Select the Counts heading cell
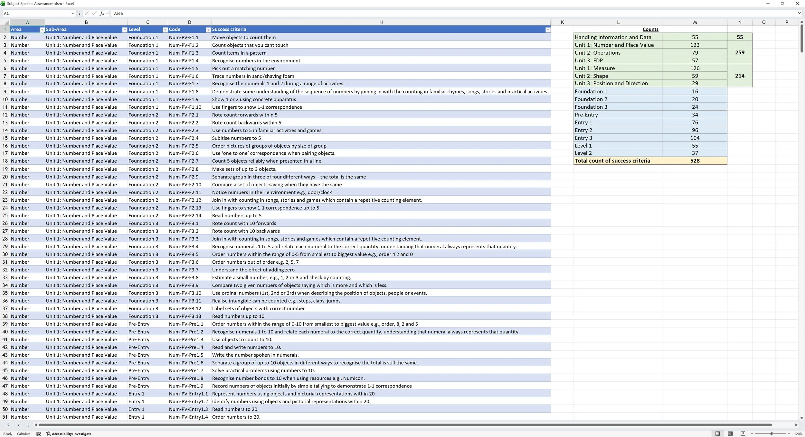This screenshot has width=805, height=437. (x=650, y=29)
